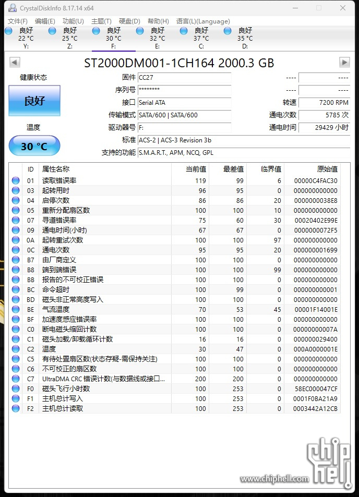Click the 支持的功能 field S.M.A.R.T., APM, NCQ, GPL
Viewport: 359px width, 497px height.
click(x=244, y=152)
